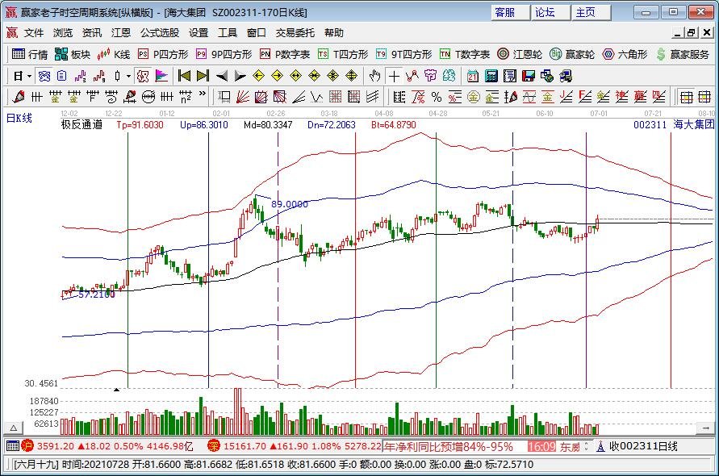Click the hand pan tool icon
719x476 pixels.
coord(374,76)
